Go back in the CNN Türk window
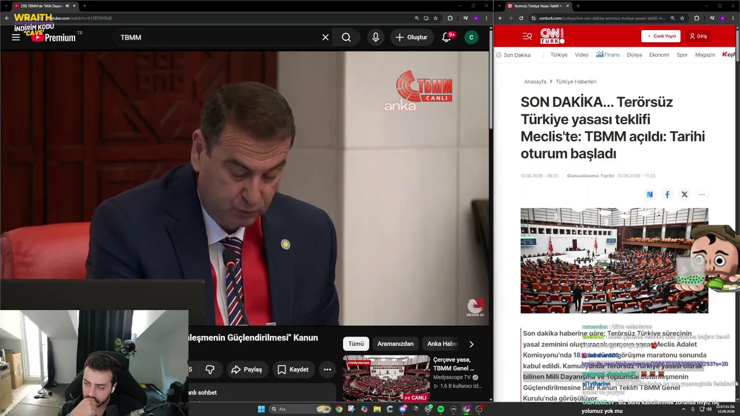740x416 pixels. [501, 18]
